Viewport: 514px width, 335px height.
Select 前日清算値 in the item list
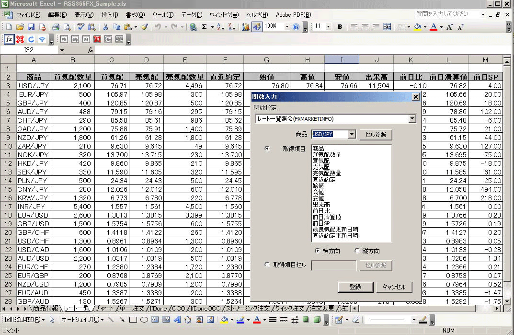pos(327,217)
